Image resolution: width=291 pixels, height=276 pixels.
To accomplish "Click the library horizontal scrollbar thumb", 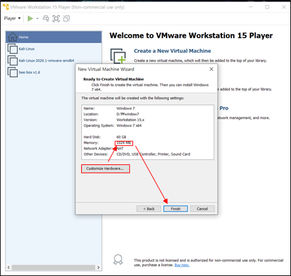I will [53, 267].
